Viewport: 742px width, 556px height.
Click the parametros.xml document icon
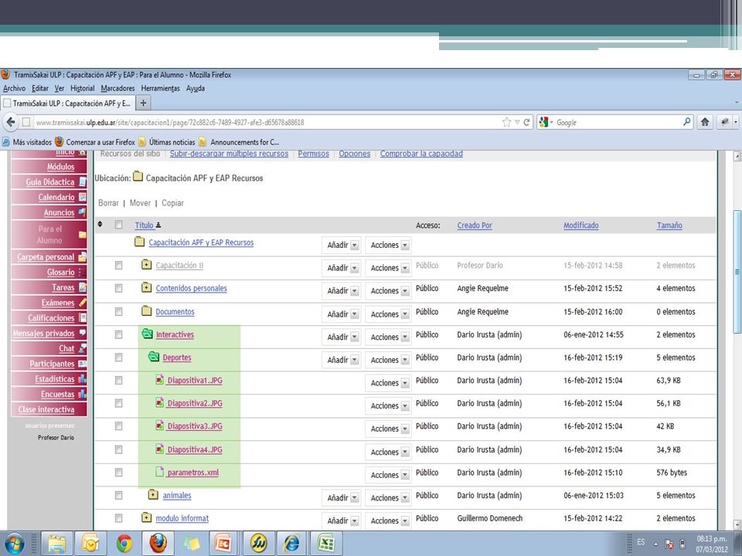pos(160,472)
